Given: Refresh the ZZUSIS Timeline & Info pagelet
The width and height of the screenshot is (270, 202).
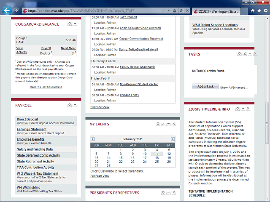Looking at the screenshot, I should coord(238,109).
